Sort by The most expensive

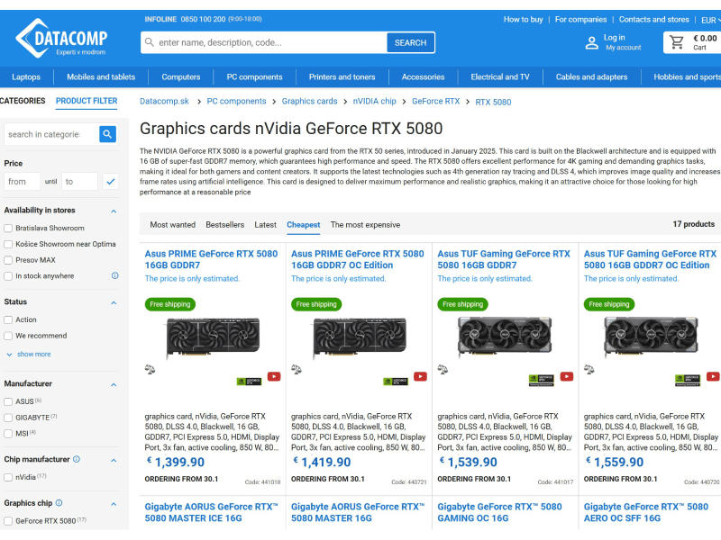[365, 225]
